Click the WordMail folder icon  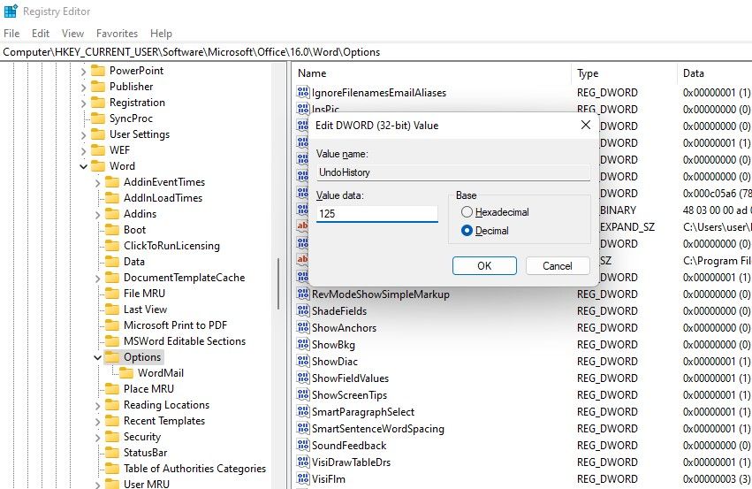126,373
